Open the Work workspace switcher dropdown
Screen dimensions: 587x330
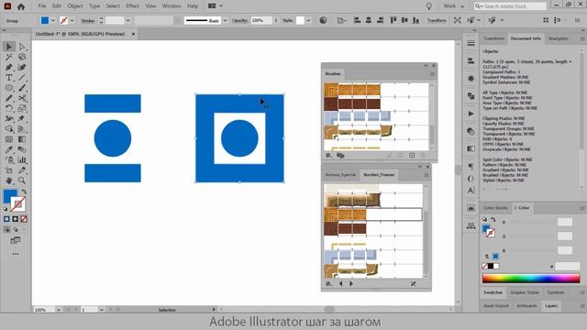[453, 6]
